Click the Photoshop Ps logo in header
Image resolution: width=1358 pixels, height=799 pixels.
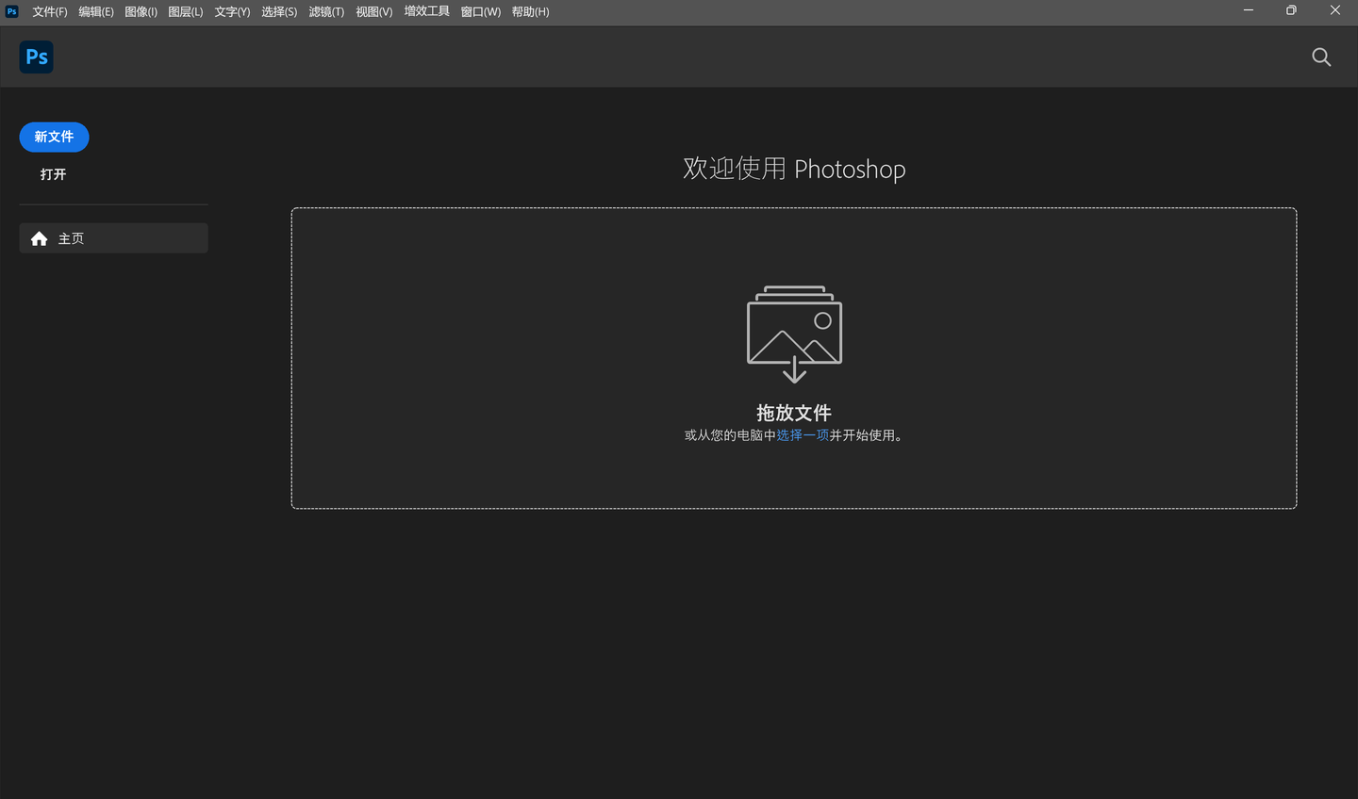point(36,57)
